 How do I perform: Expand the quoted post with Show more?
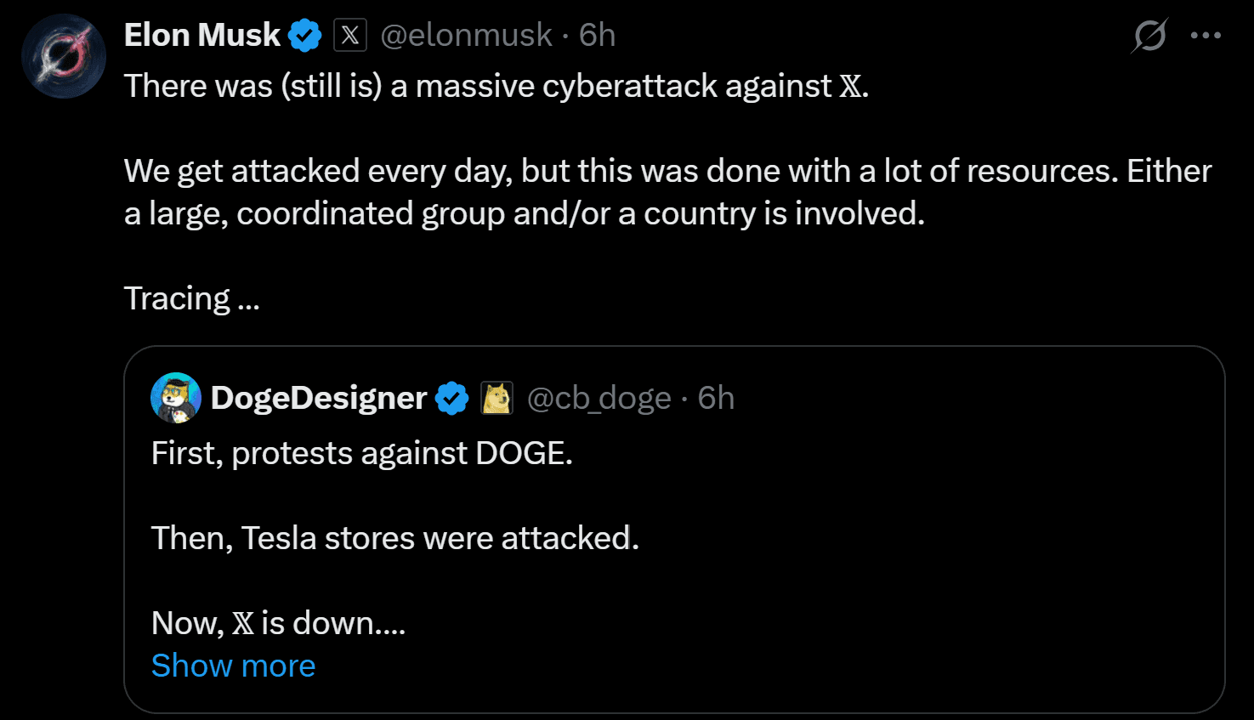pos(233,666)
